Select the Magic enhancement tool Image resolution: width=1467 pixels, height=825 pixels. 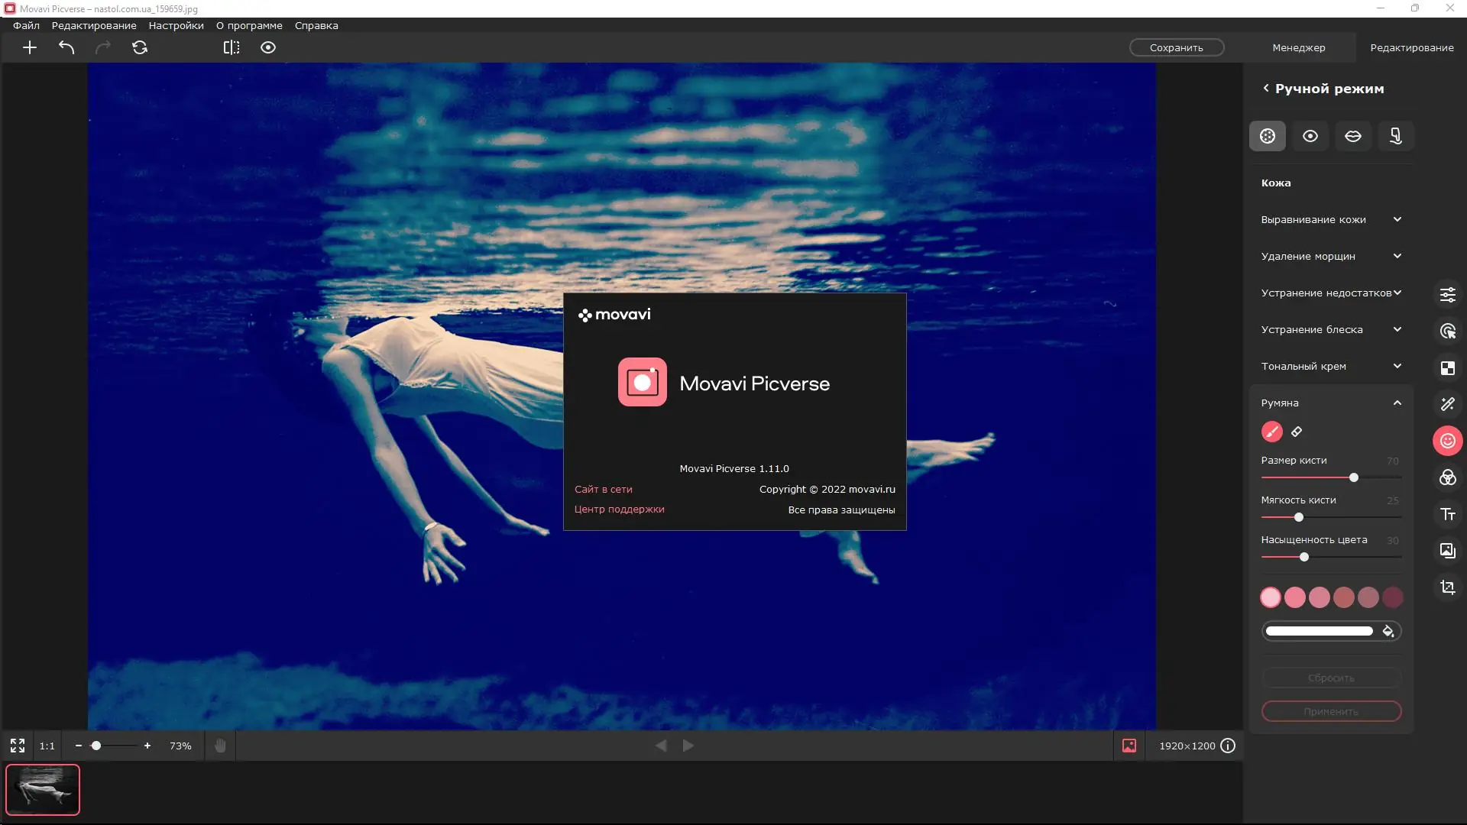[1448, 404]
